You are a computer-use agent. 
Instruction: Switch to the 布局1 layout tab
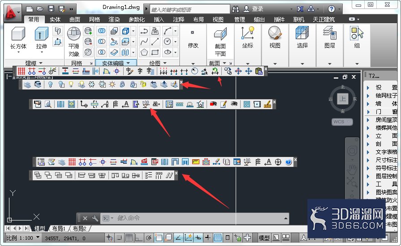pyautogui.click(x=59, y=229)
